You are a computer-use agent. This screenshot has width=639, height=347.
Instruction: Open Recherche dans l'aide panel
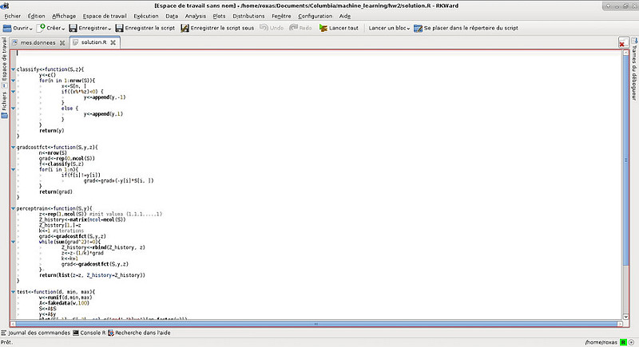point(139,333)
